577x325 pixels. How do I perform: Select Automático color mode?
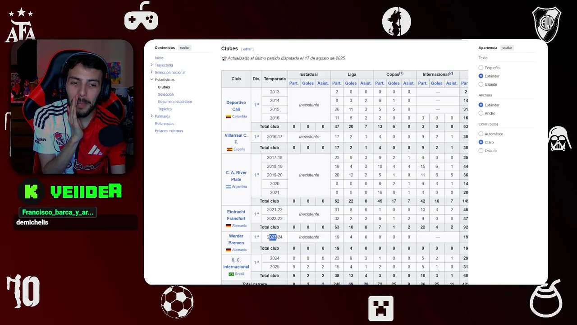point(481,134)
